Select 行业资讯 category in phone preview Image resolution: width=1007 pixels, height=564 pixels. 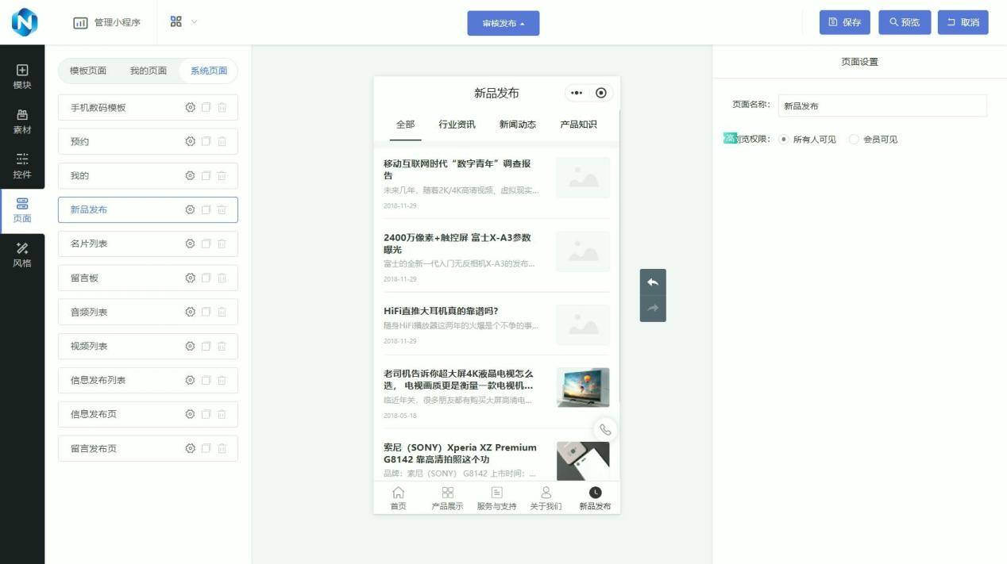point(457,125)
